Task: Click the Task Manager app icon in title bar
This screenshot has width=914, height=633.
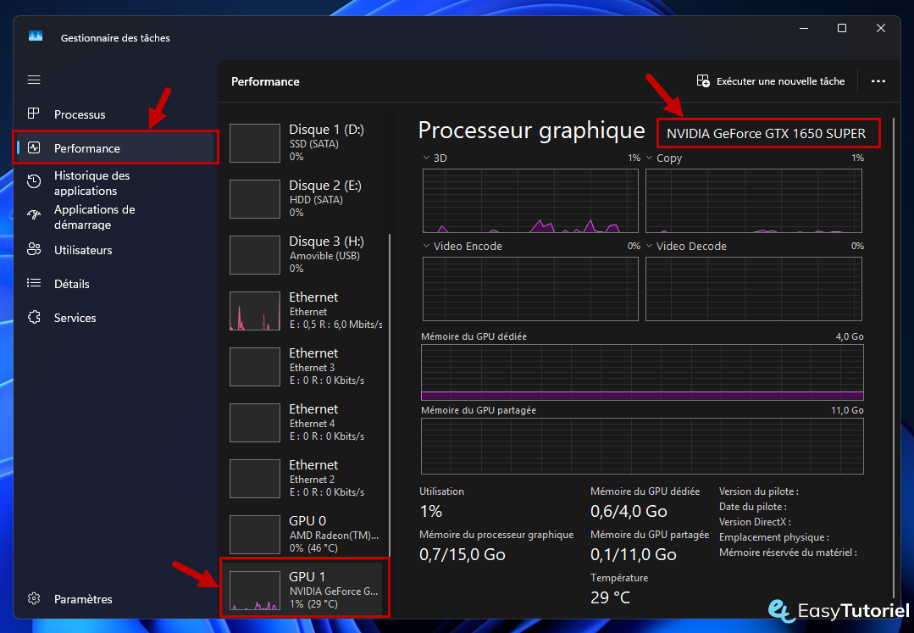Action: pos(36,36)
